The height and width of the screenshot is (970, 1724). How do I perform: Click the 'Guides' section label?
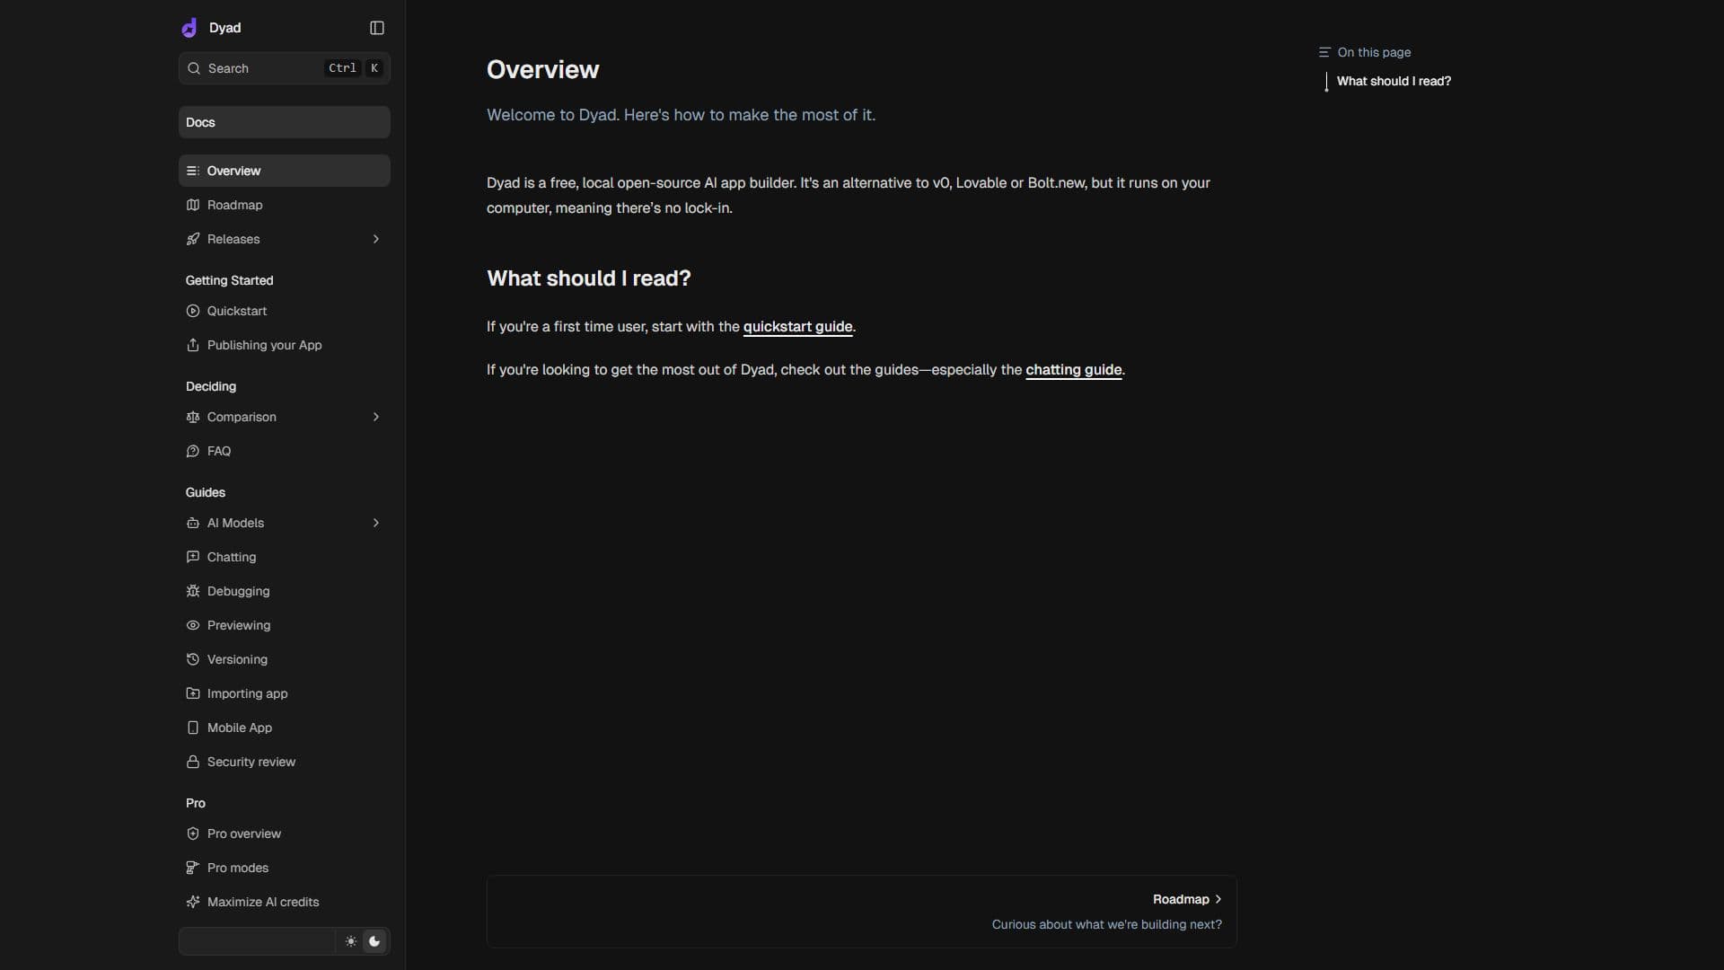point(205,492)
